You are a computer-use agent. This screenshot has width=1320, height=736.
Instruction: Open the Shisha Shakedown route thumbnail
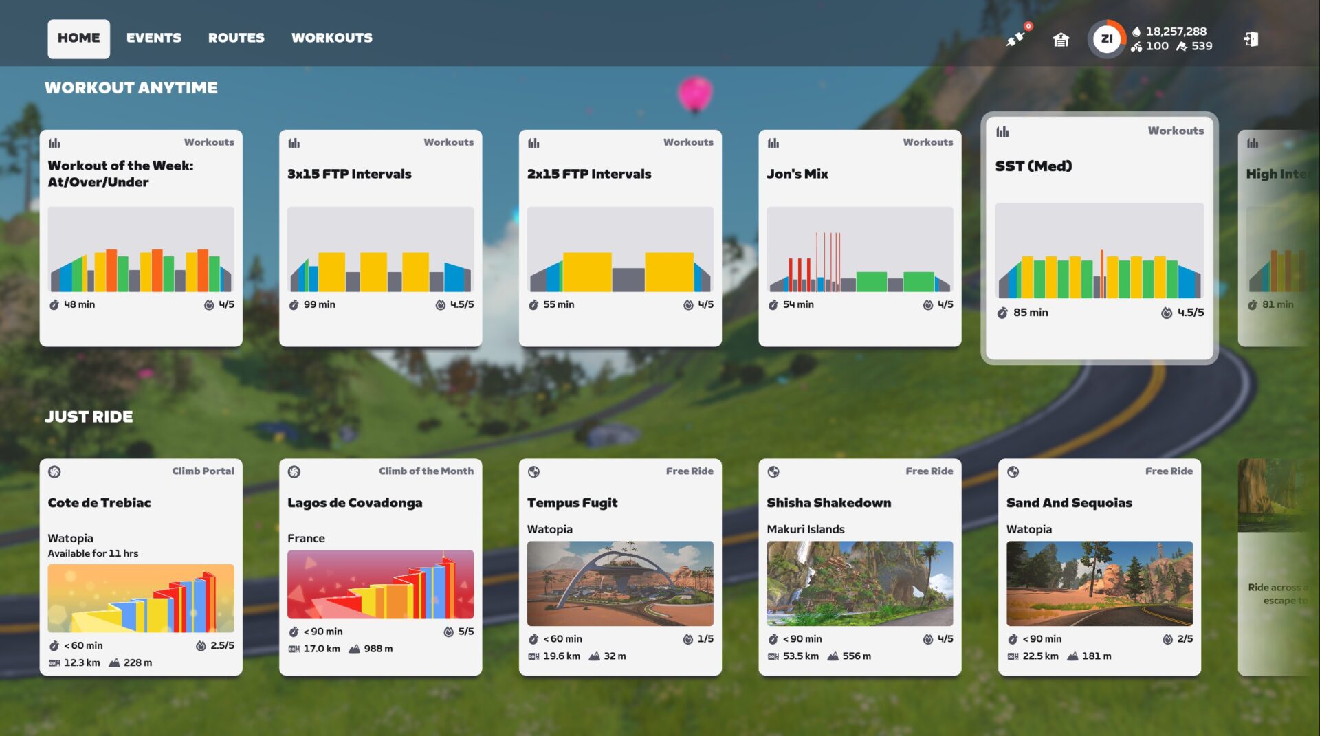[859, 583]
